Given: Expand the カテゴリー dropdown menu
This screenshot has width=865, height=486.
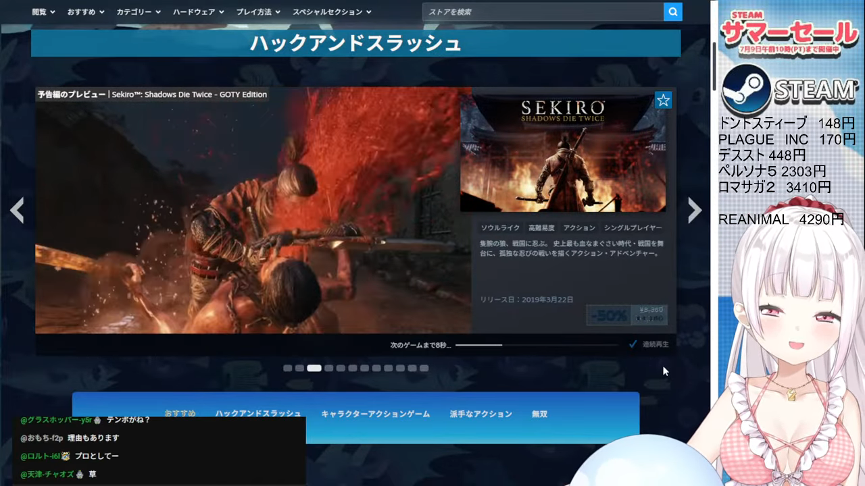Looking at the screenshot, I should 139,11.
